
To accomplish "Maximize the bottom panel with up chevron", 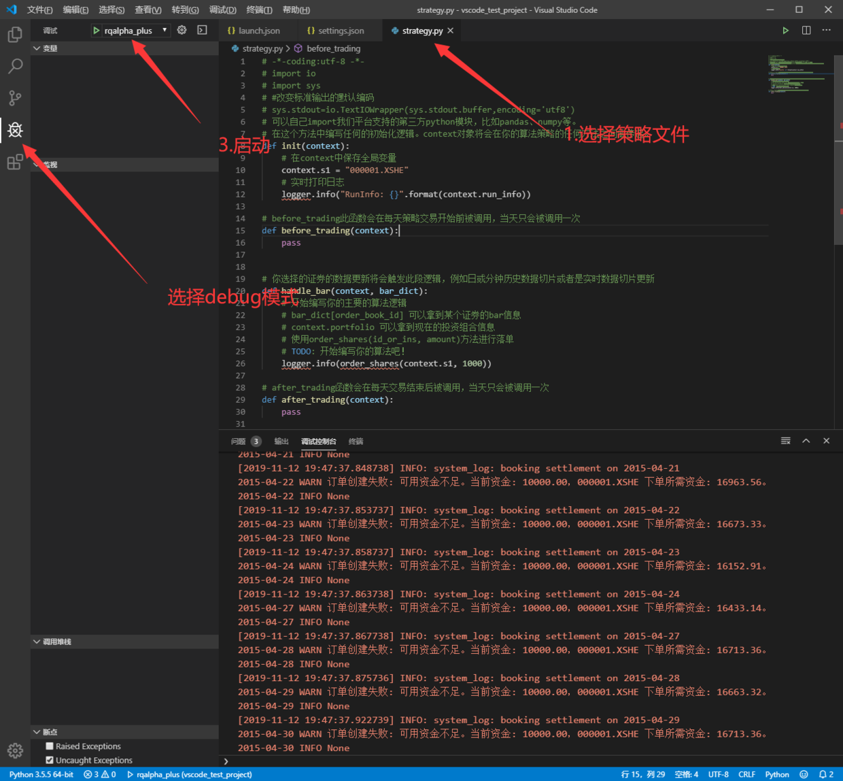I will 806,441.
